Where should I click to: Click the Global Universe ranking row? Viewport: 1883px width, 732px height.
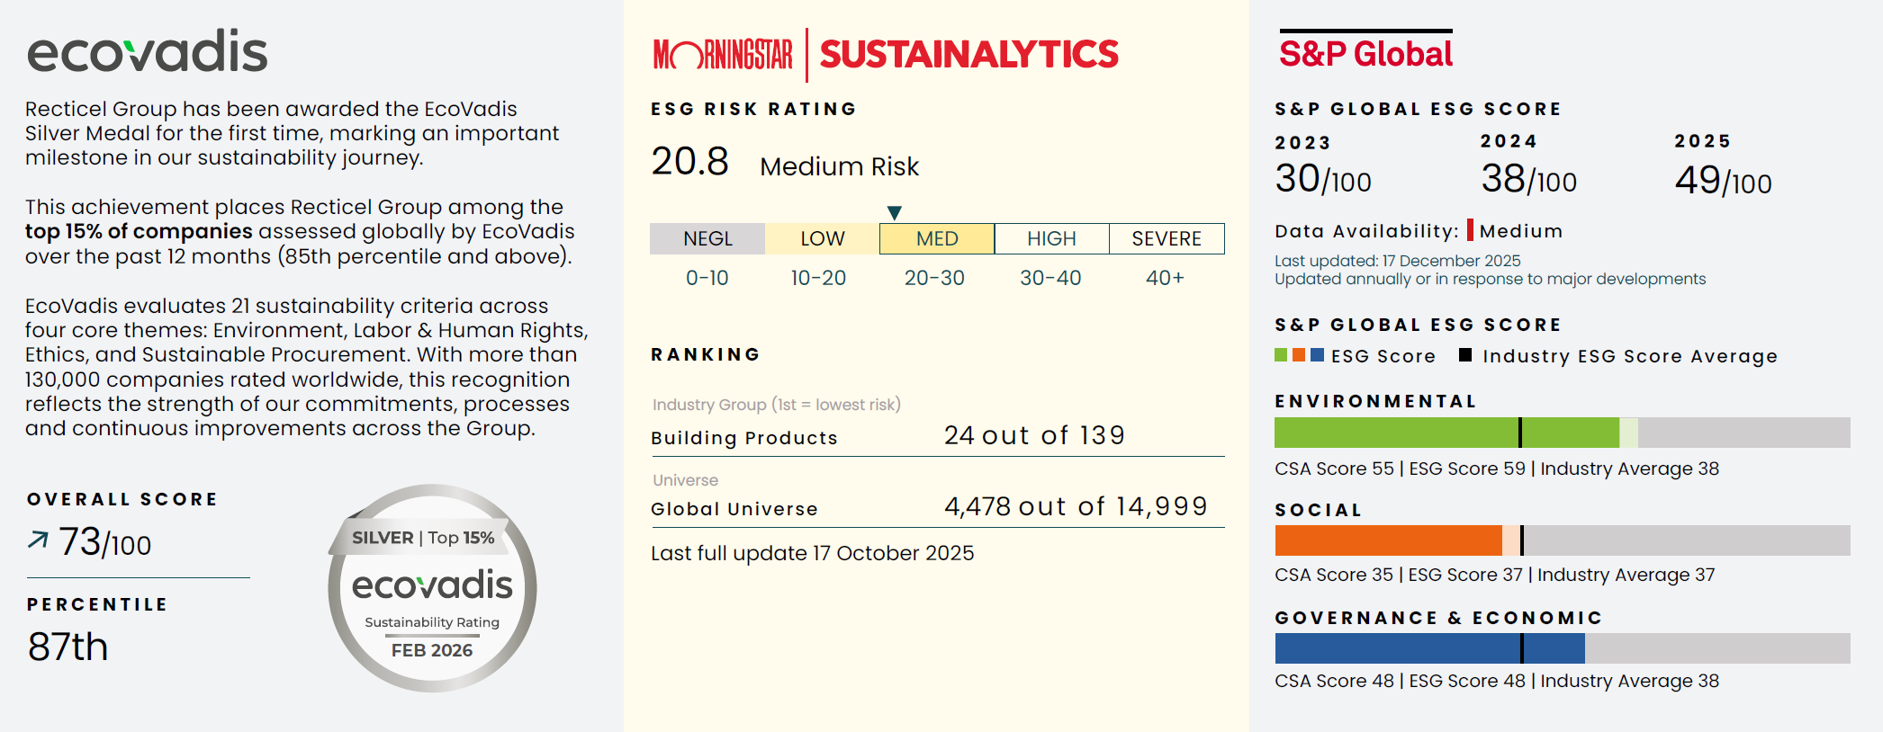click(x=936, y=508)
